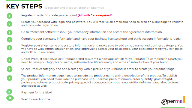
Task: Click the green step 9 circle
Action: pyautogui.click(x=9, y=91)
